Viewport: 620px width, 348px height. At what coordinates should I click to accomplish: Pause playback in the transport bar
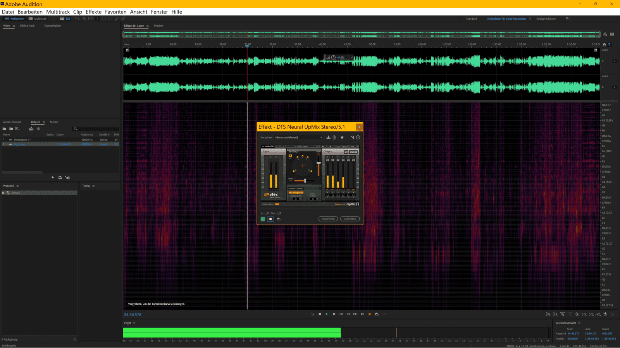pyautogui.click(x=334, y=314)
